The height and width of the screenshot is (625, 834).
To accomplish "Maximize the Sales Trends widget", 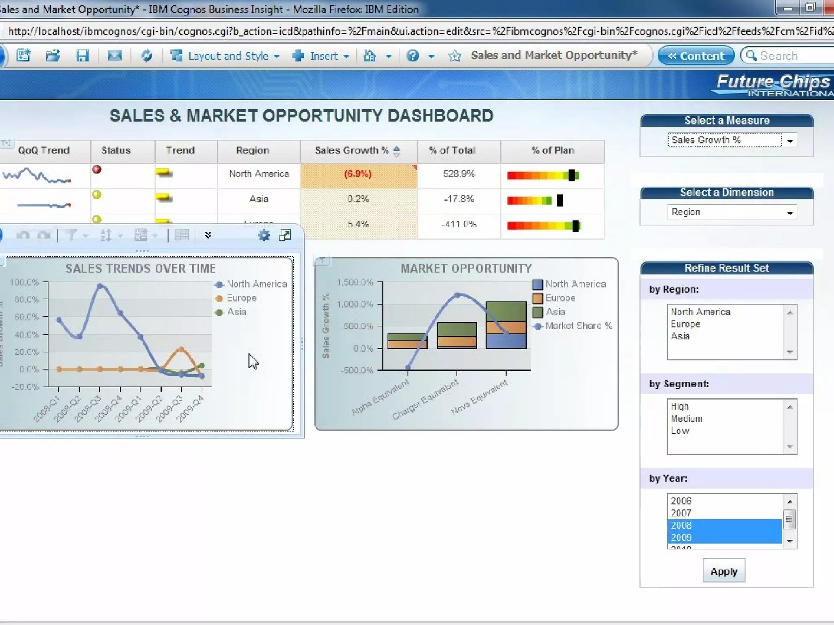I will [285, 235].
